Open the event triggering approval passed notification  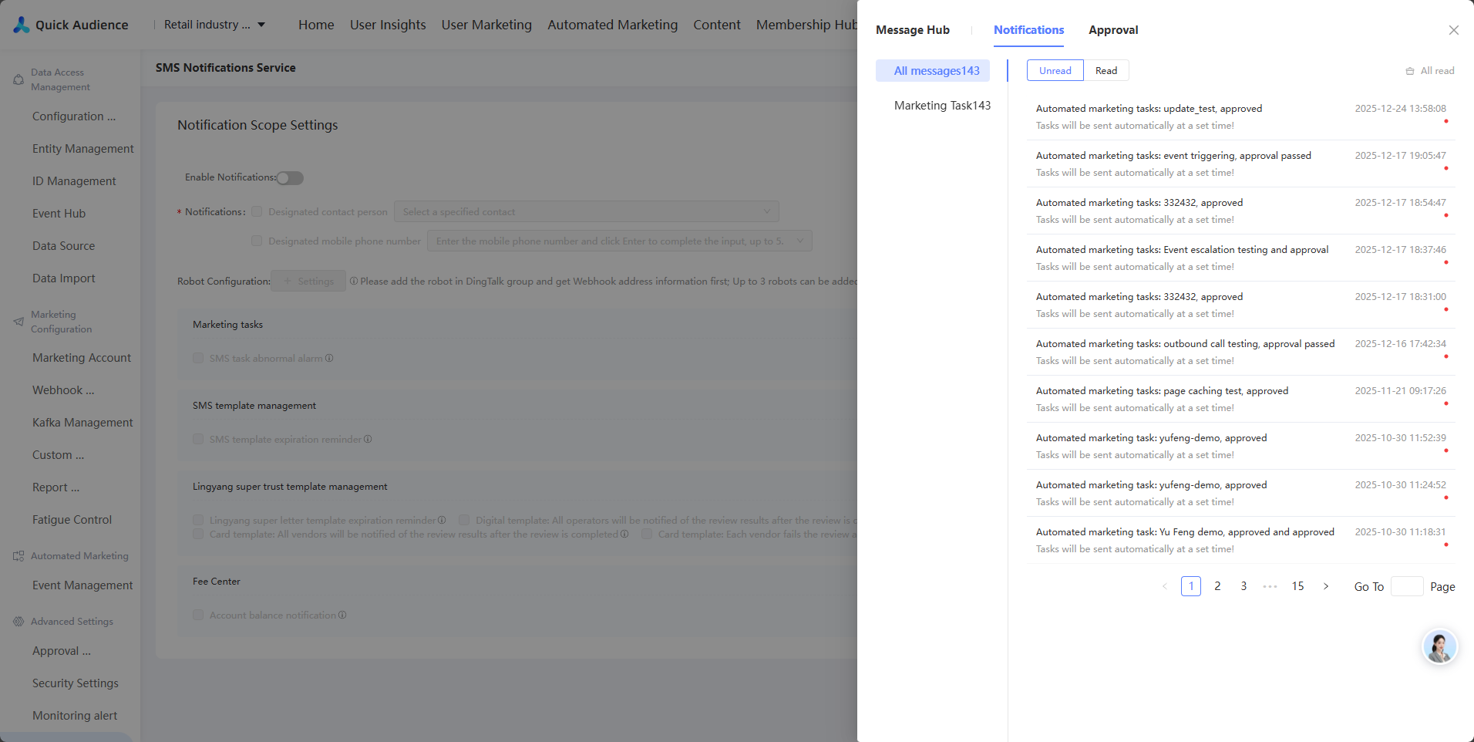click(x=1241, y=164)
